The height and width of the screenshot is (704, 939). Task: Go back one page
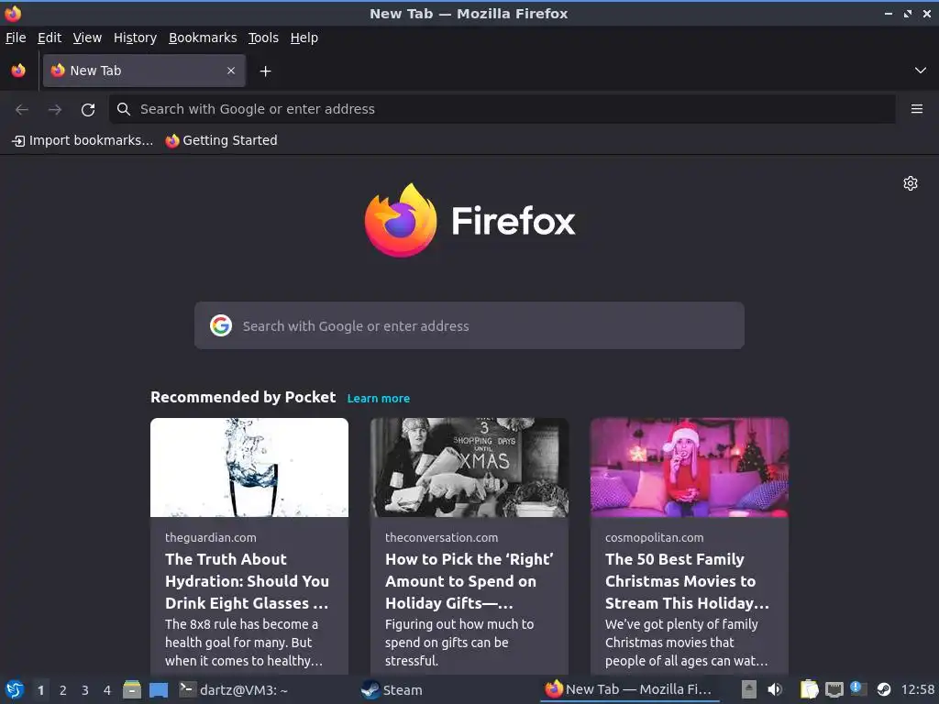[22, 109]
